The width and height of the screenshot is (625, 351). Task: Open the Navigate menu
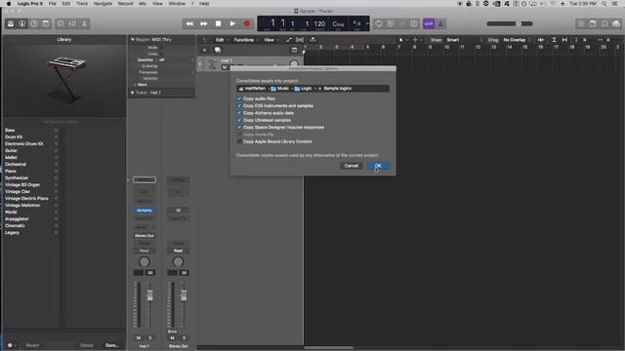(103, 4)
